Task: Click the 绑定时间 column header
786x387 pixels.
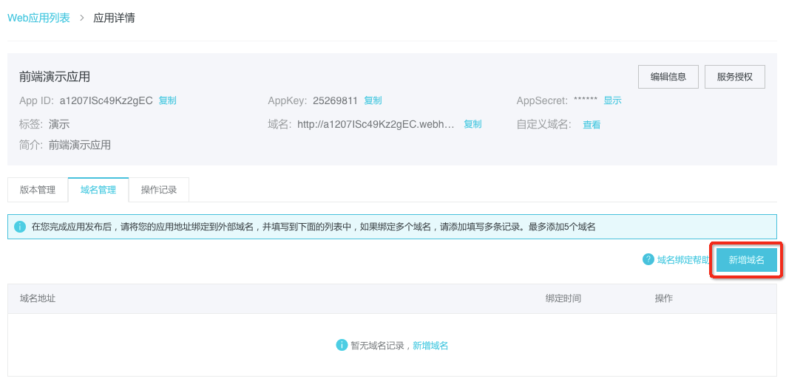Action: click(563, 298)
